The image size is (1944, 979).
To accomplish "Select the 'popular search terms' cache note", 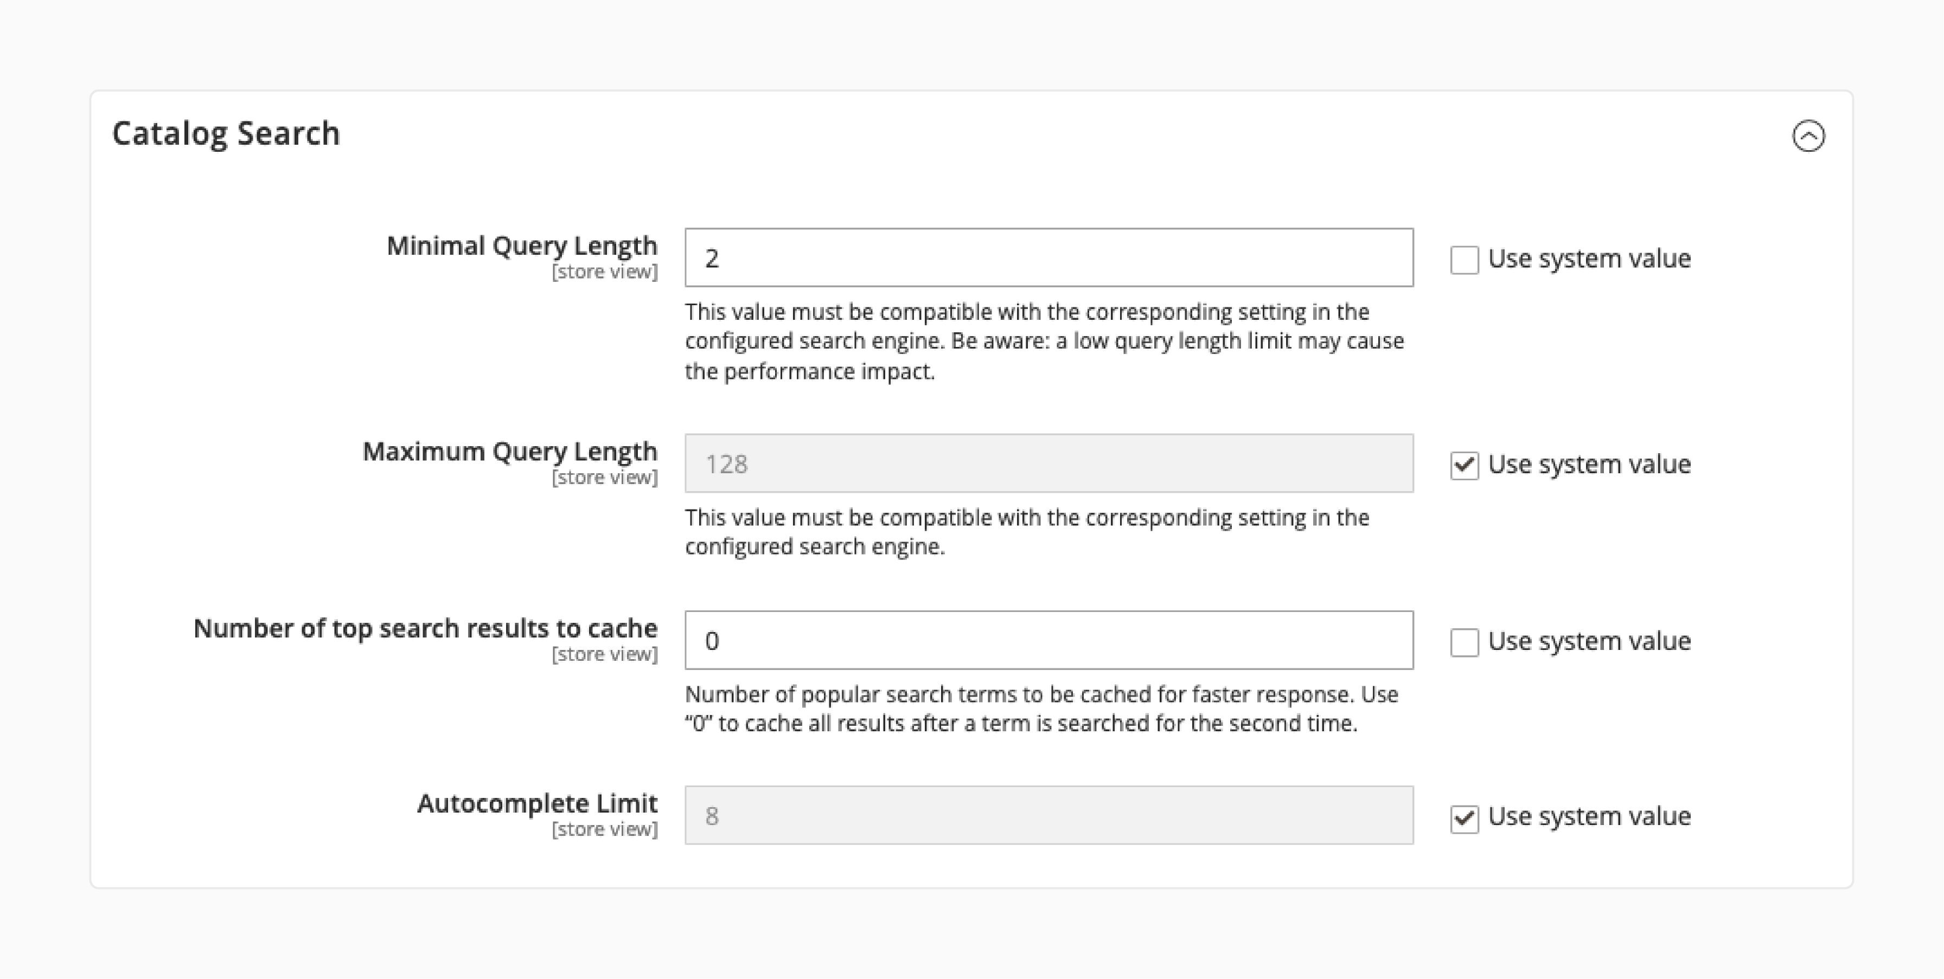I will (x=1041, y=708).
